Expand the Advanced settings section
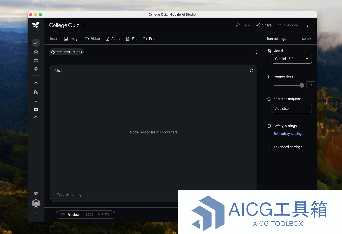This screenshot has height=234, width=342. [286, 147]
